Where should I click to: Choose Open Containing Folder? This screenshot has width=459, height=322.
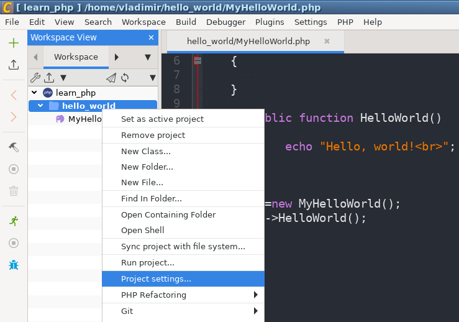(183, 214)
